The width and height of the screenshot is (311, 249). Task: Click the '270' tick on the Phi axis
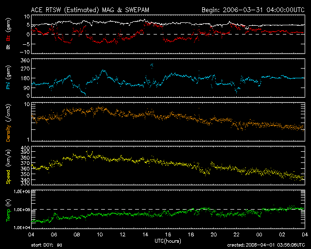click(x=25, y=69)
